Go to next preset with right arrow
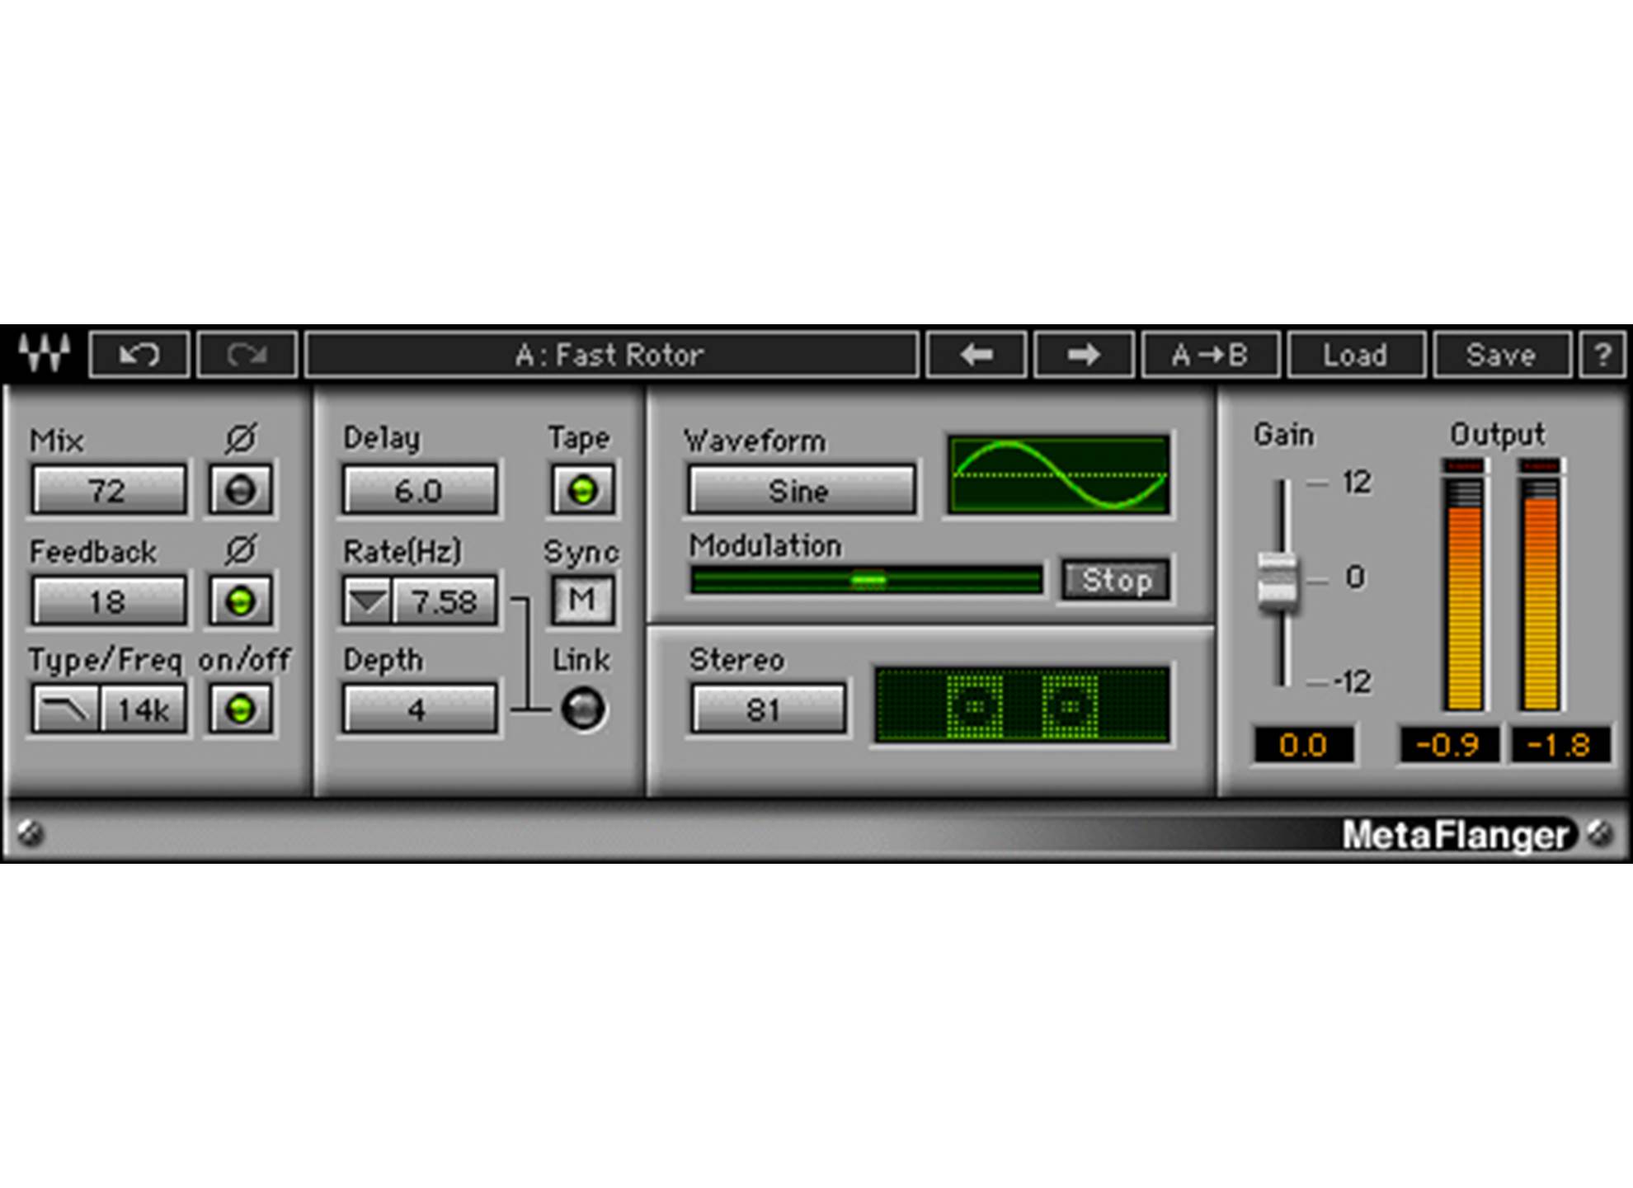Screen dimensions: 1633x1188 1084,356
